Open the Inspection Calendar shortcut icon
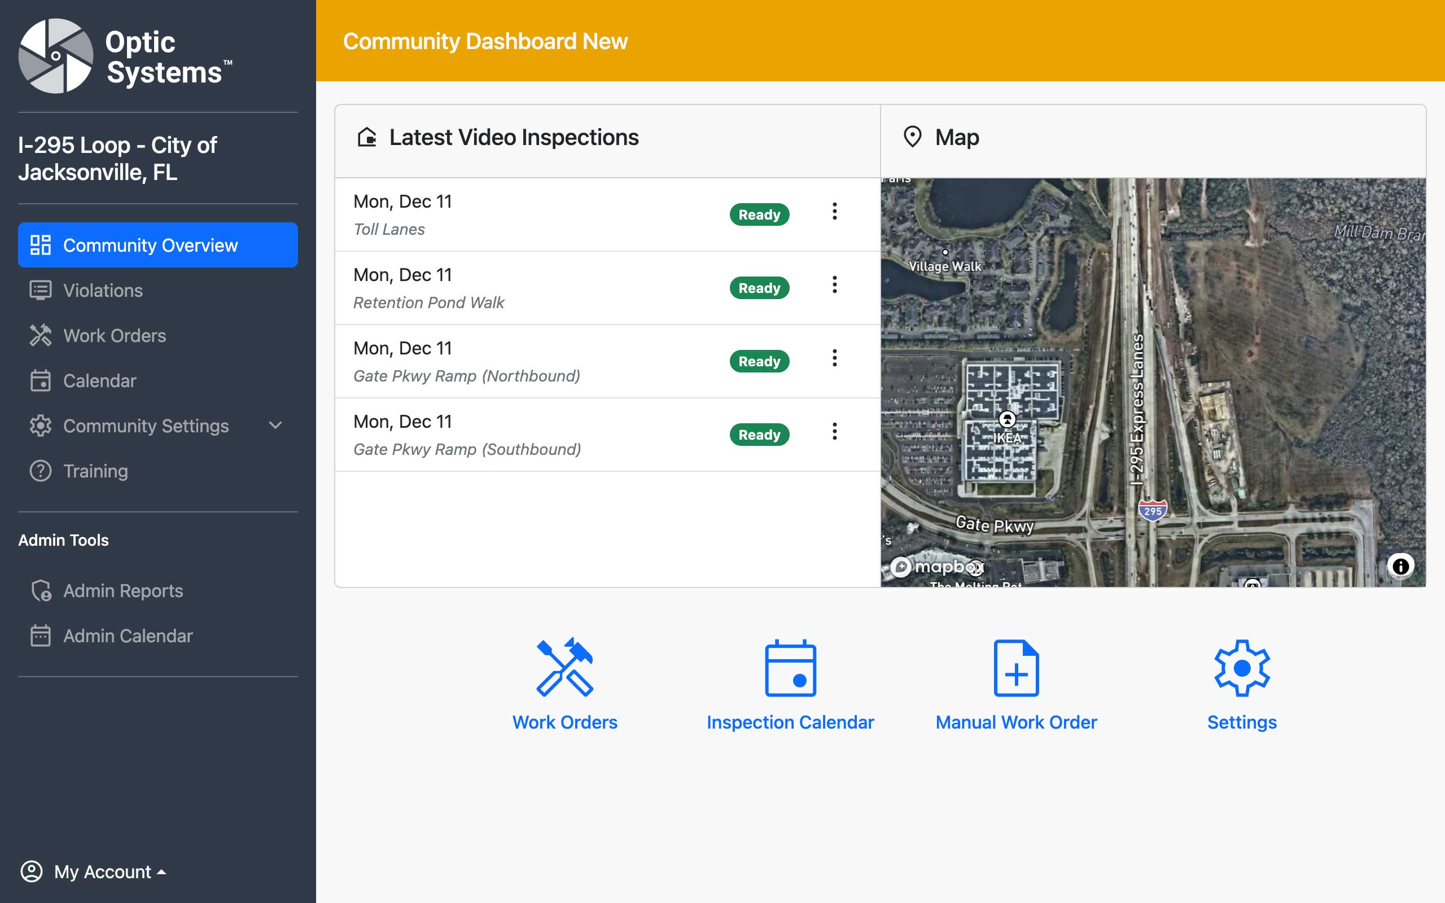The width and height of the screenshot is (1445, 903). click(790, 668)
